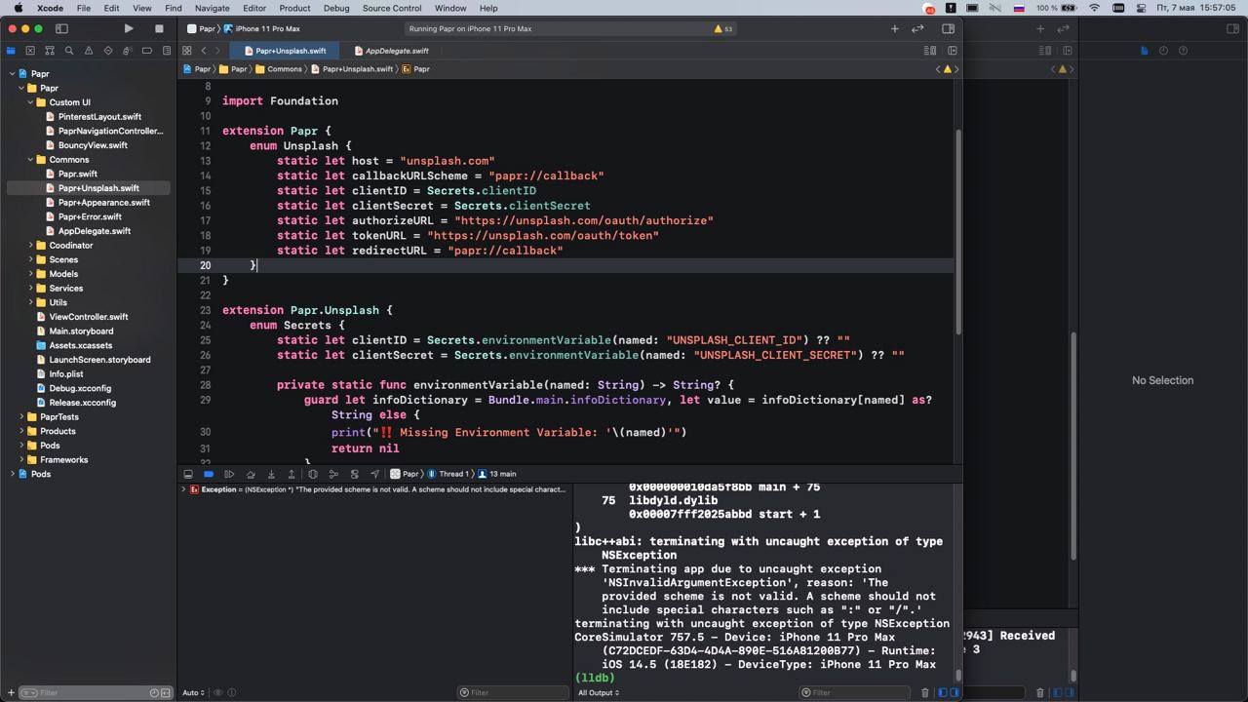Open the Debug menu
Viewport: 1248px width, 702px height.
pos(336,8)
